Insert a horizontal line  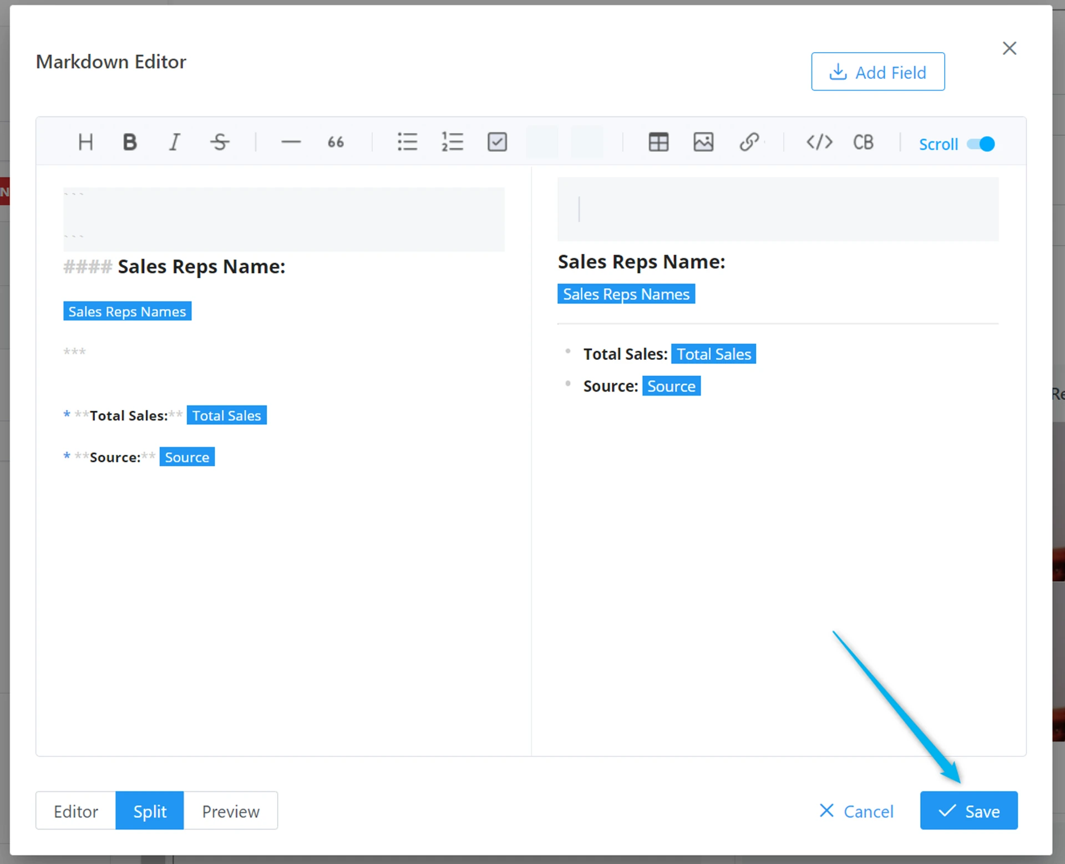coord(291,143)
